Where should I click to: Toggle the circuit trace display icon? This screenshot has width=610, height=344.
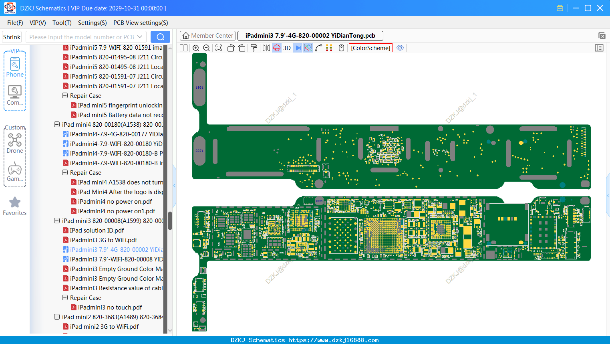(308, 48)
